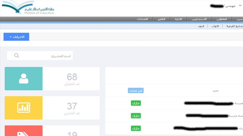Image resolution: width=243 pixels, height=136 pixels.
Task: Click the مهندس user name label
Action: (230, 6)
